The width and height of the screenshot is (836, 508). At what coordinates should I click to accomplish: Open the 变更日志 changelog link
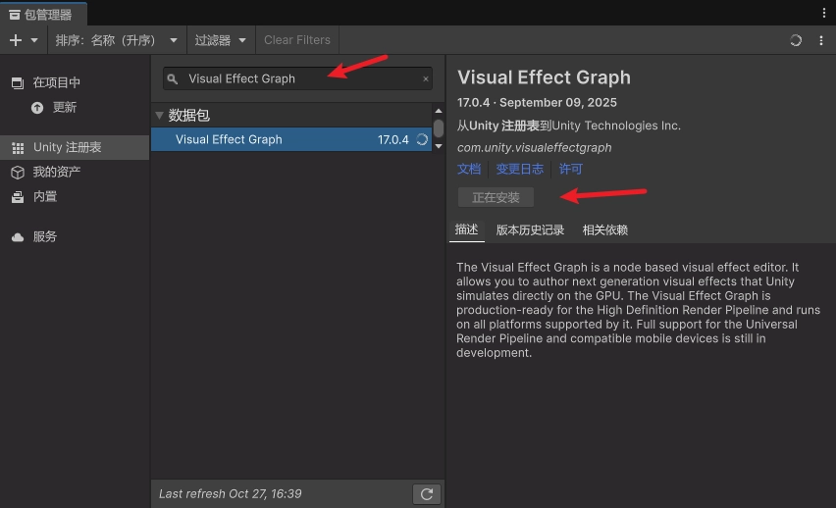[519, 169]
